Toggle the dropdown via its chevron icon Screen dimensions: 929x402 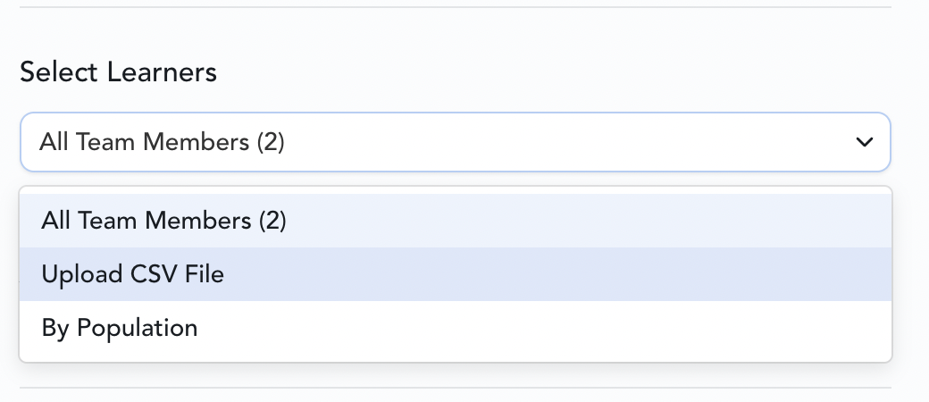pos(864,142)
